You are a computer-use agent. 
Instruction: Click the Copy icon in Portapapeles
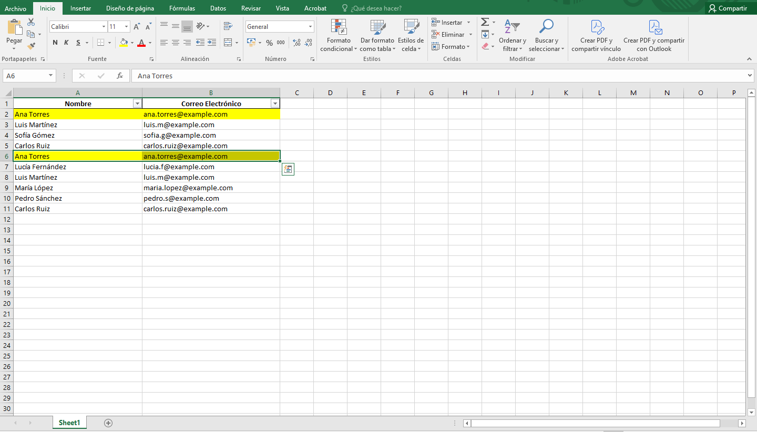click(31, 34)
